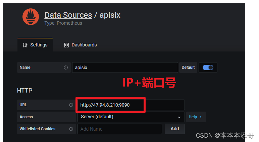Click into the URL input field
Screen dimensions: 259x142
tap(131, 105)
